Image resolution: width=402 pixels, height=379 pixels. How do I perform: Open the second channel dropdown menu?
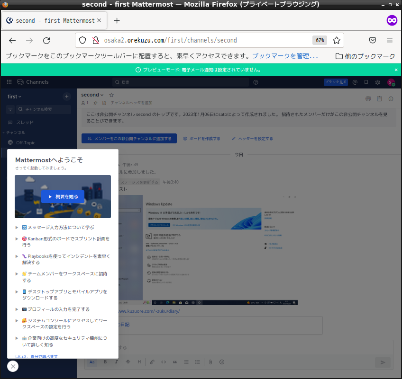click(92, 95)
